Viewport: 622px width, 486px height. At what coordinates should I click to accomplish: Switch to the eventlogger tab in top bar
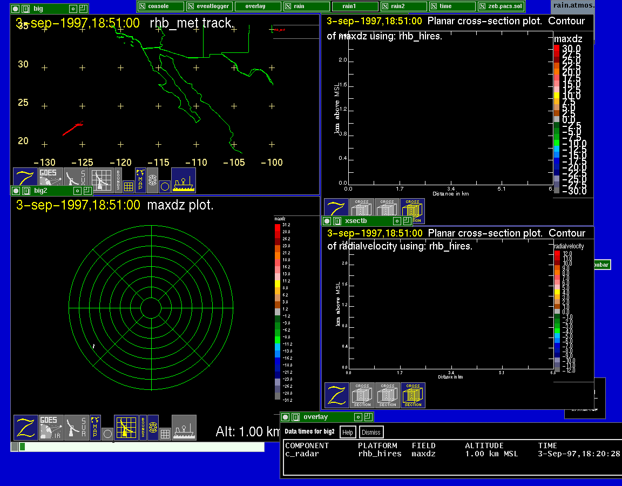click(209, 6)
